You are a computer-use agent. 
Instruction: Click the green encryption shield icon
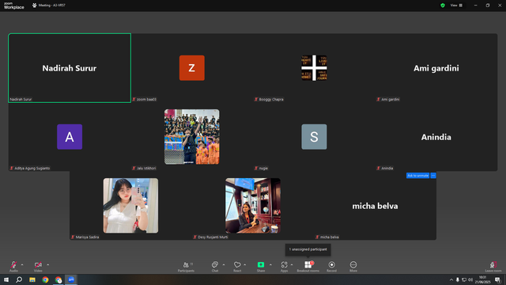tap(443, 6)
